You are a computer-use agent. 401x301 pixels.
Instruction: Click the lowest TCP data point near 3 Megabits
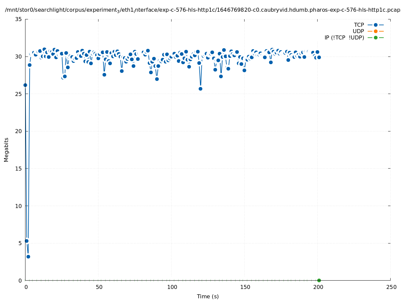28,257
